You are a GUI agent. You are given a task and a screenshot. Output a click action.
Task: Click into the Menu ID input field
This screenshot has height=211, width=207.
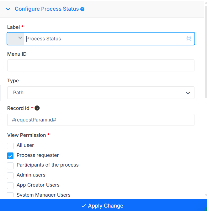(x=101, y=65)
